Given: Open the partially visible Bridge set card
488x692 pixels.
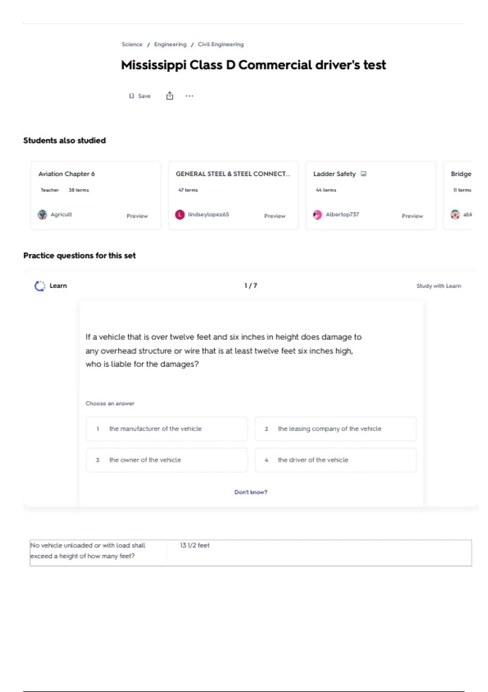Looking at the screenshot, I should pyautogui.click(x=458, y=195).
